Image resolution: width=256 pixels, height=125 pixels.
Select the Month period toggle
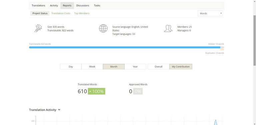click(x=114, y=67)
